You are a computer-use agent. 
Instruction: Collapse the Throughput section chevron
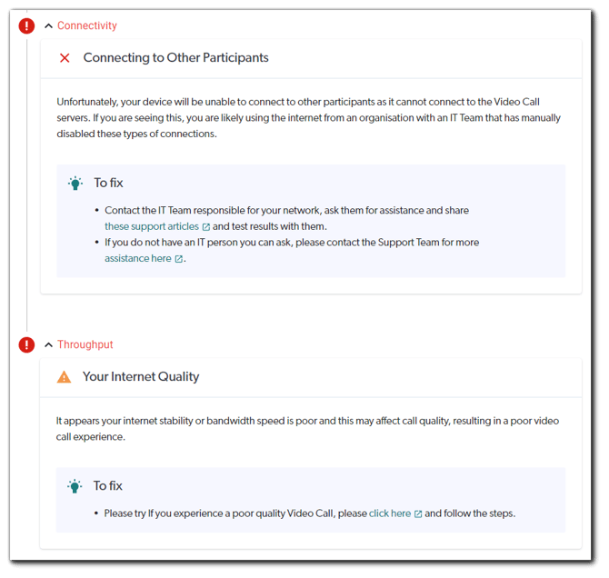click(48, 344)
